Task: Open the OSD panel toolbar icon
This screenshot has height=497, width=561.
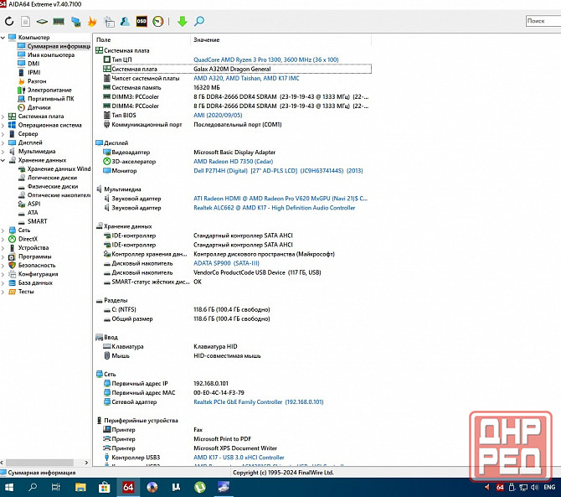Action: pos(142,22)
